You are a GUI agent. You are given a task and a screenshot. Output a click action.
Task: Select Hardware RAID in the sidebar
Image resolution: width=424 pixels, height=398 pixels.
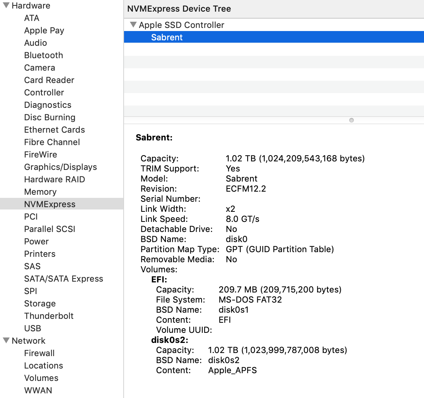pos(54,179)
